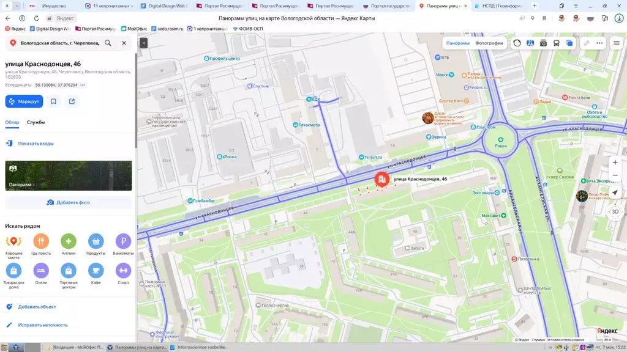Toggle the public transport bus layer icon
Viewport: 627px width, 352px height.
pos(556,43)
